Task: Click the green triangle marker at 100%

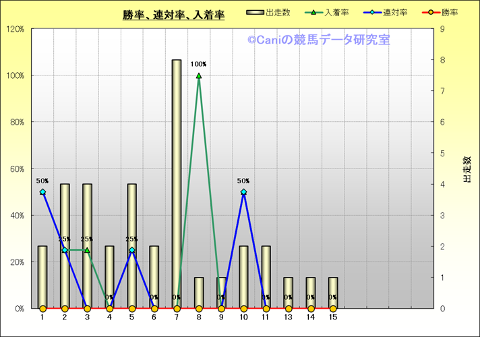Action: [199, 75]
